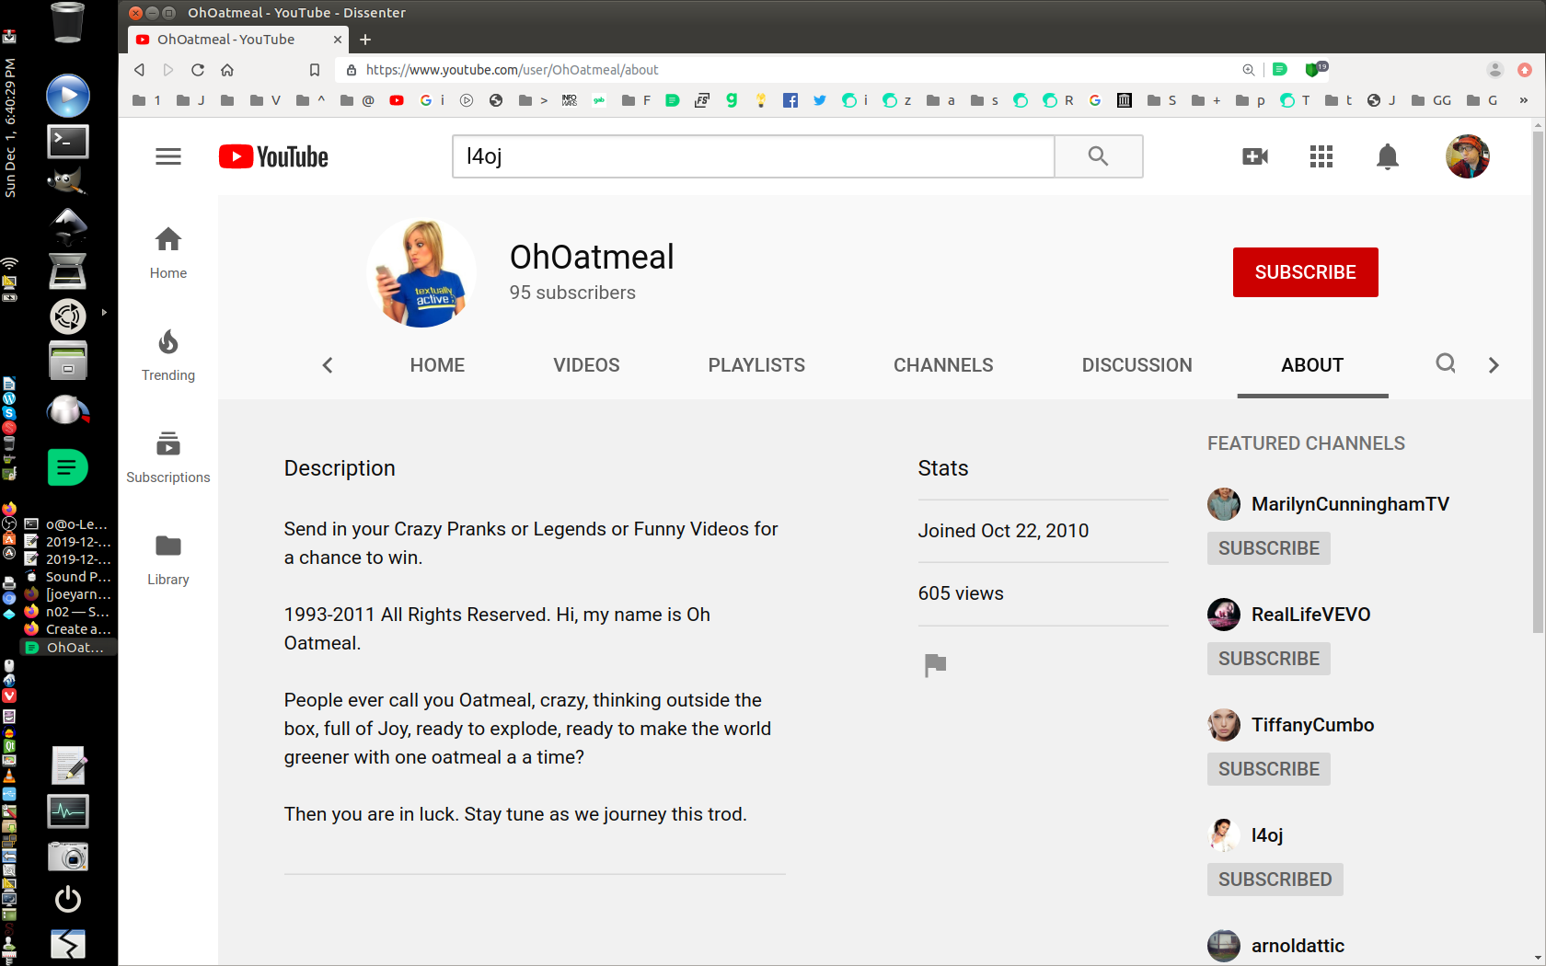Open the Twitter bookmark
The image size is (1546, 966).
(820, 100)
